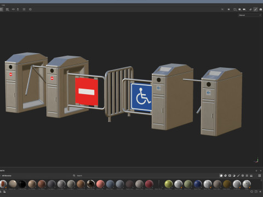Select the dark glossy black-brown sphere
This screenshot has width=263, height=197.
tap(90, 184)
